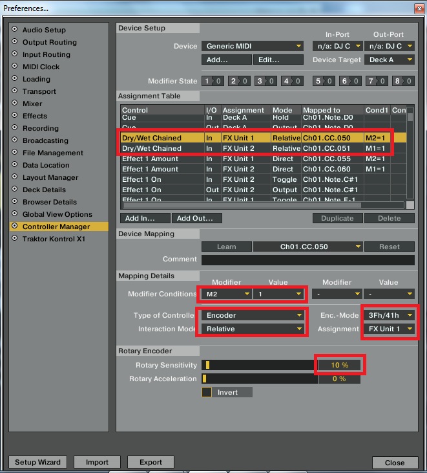Click the Add In... button
This screenshot has width=427, height=473.
click(x=145, y=218)
